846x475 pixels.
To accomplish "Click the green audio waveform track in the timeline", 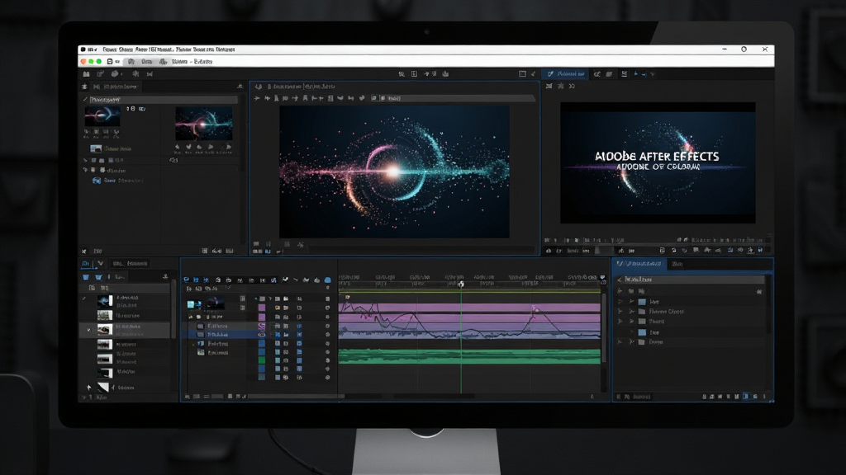I will [x=469, y=356].
